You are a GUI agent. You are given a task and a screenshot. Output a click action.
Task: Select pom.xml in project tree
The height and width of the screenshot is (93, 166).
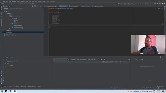click(10, 32)
